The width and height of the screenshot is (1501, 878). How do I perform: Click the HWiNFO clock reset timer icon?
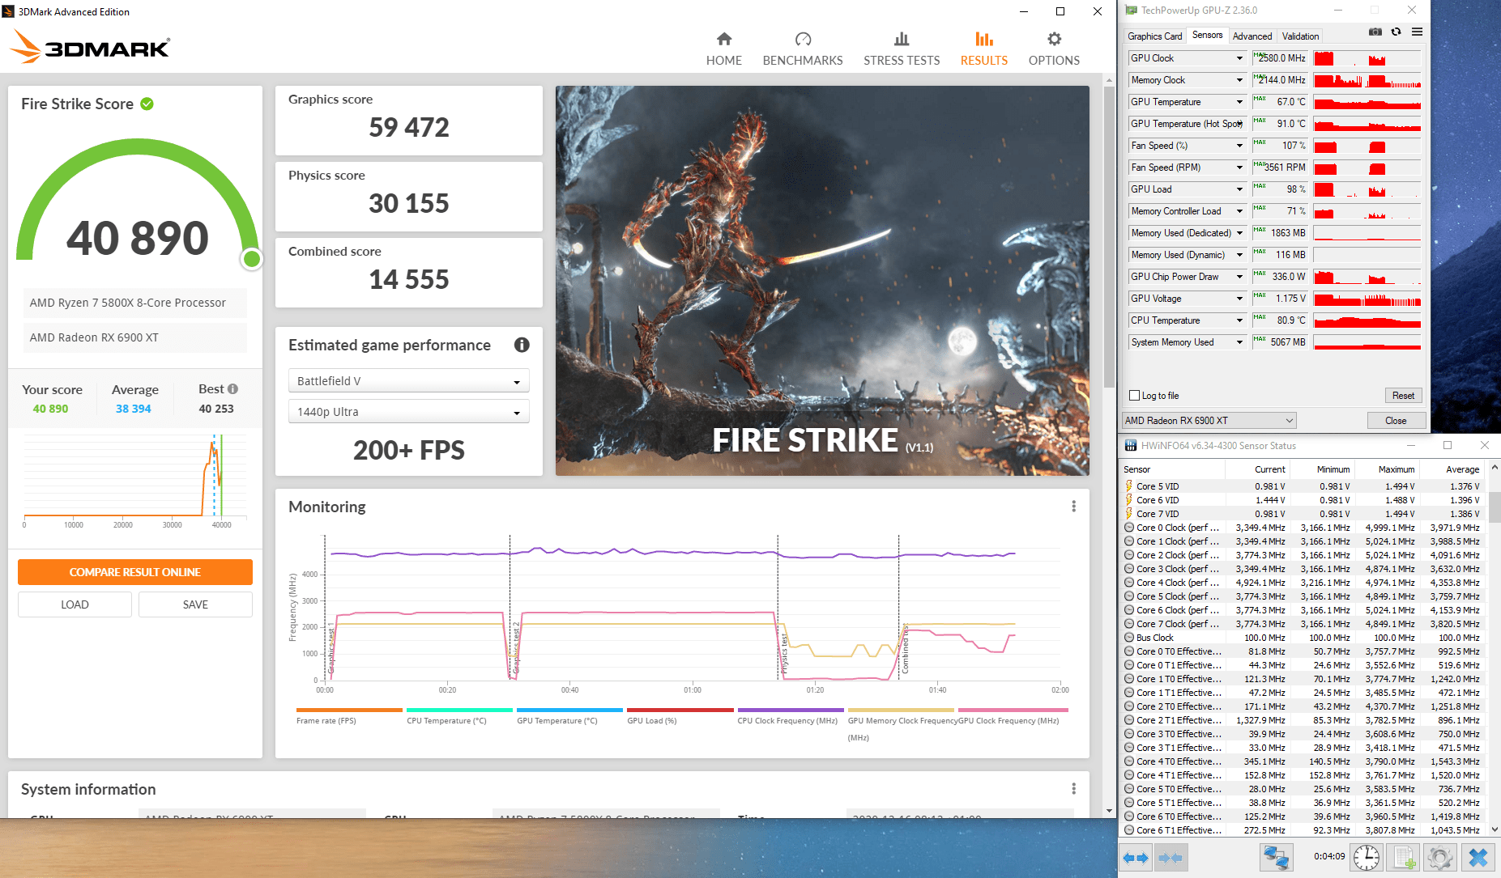tap(1367, 858)
